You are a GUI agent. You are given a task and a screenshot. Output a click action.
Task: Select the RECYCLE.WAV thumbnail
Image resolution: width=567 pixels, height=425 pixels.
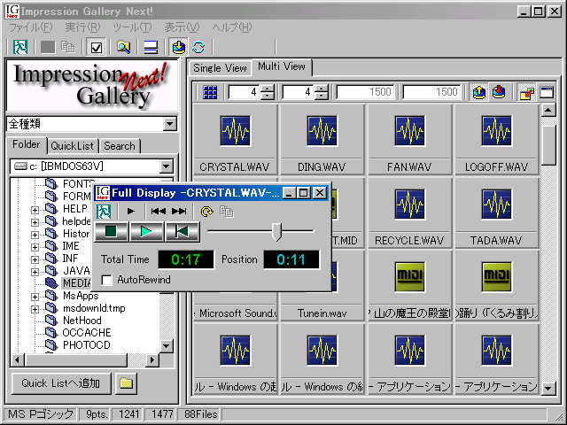pyautogui.click(x=409, y=212)
